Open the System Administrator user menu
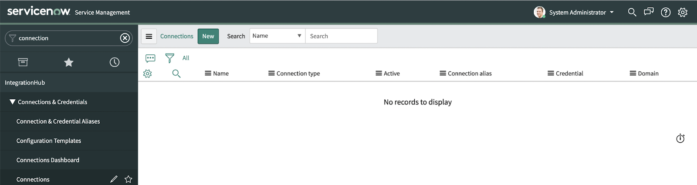 coord(581,12)
